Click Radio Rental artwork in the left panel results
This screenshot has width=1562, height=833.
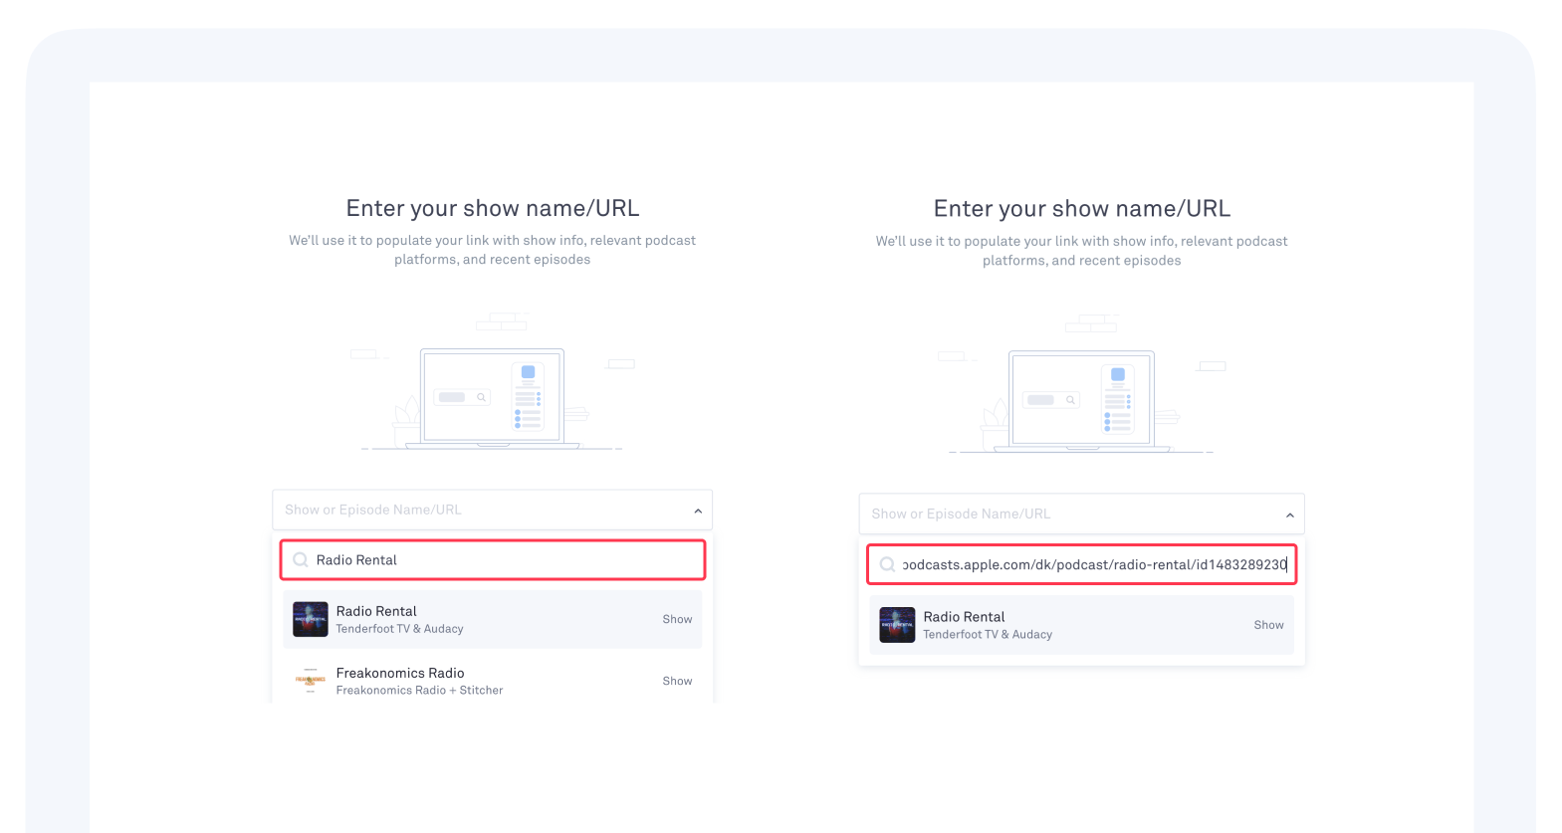(311, 619)
